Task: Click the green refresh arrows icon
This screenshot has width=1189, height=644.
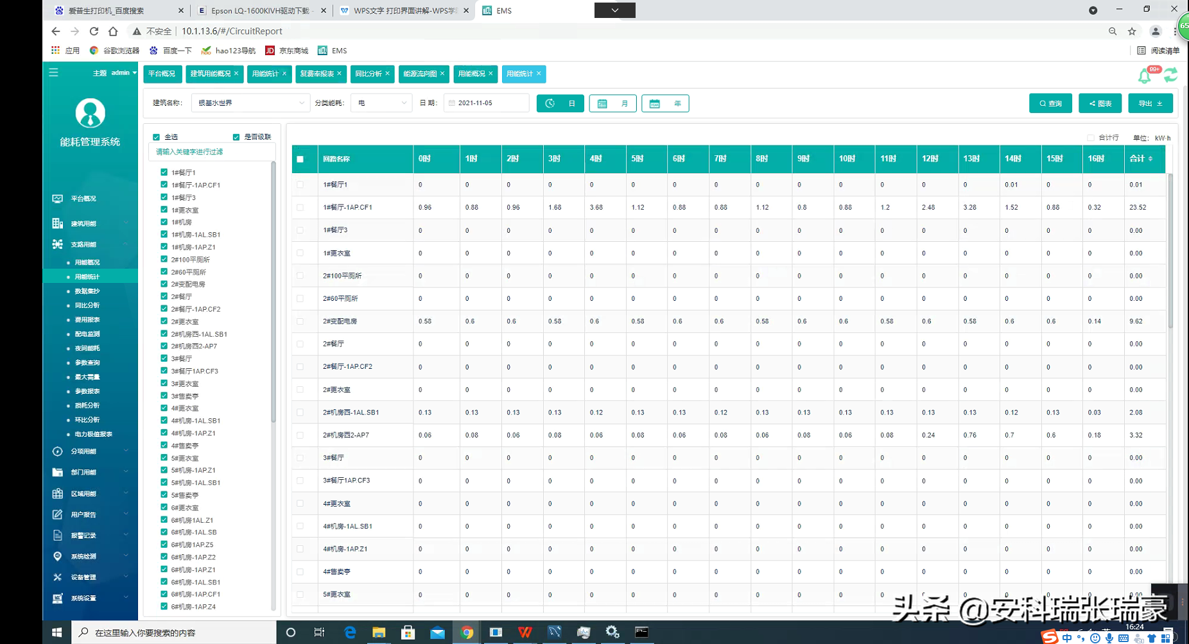Action: [1171, 75]
